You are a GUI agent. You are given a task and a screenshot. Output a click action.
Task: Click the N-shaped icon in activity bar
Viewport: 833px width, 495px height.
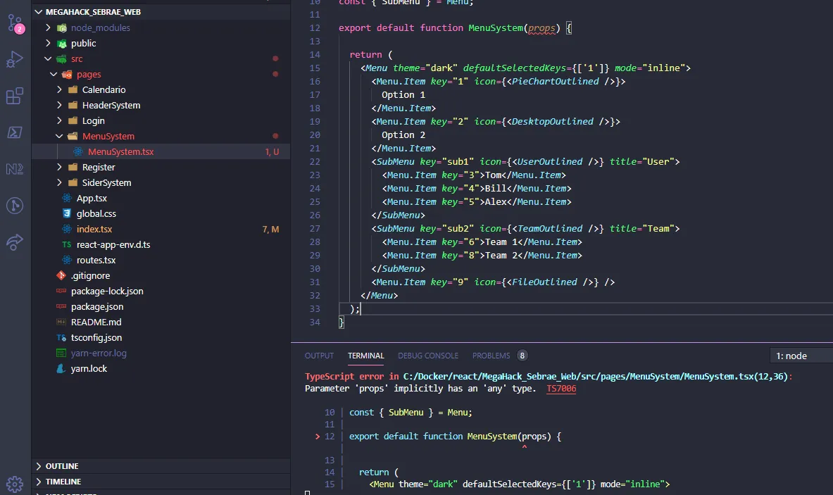(14, 169)
